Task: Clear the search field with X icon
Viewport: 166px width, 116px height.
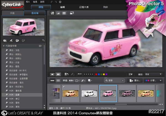Action: click(122, 81)
